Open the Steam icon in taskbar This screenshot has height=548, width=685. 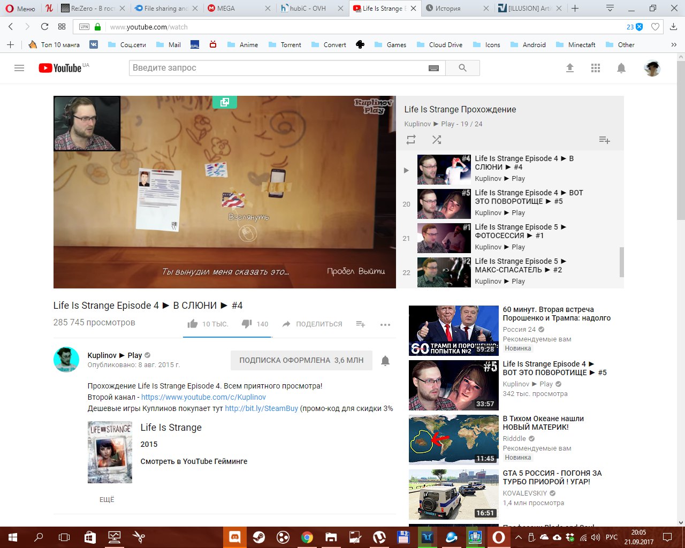(258, 537)
